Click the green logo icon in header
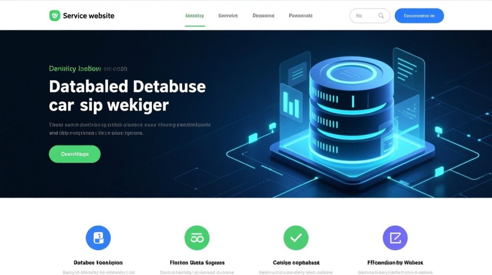The height and width of the screenshot is (275, 492). [x=55, y=15]
